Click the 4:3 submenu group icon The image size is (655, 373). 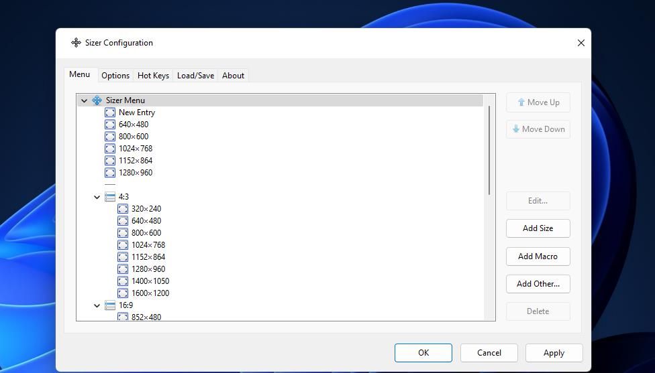(110, 197)
